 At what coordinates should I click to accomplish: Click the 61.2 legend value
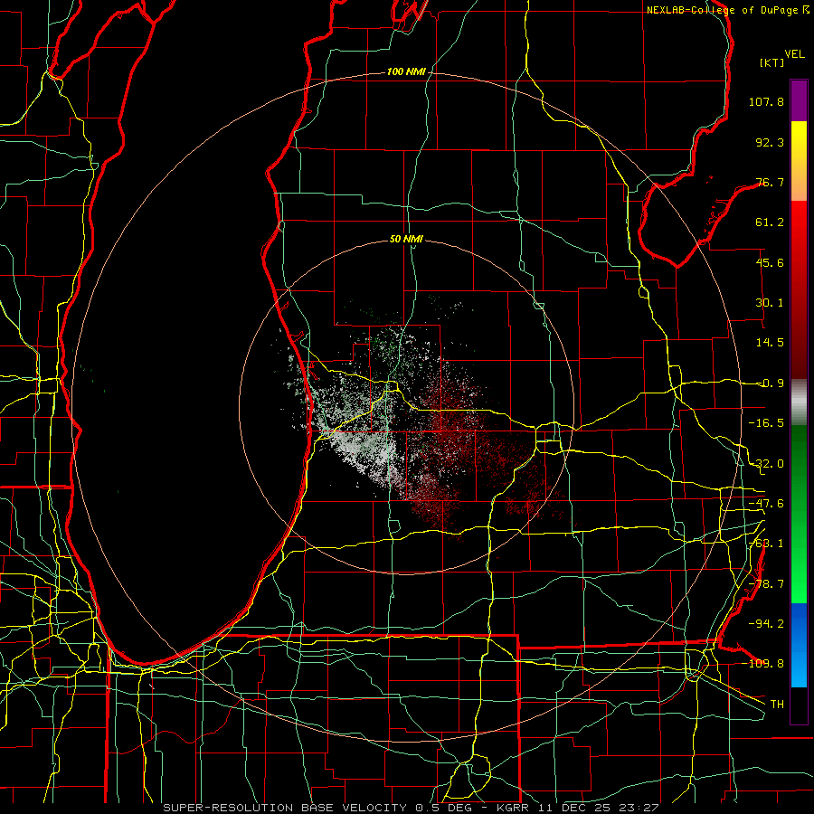coord(770,222)
